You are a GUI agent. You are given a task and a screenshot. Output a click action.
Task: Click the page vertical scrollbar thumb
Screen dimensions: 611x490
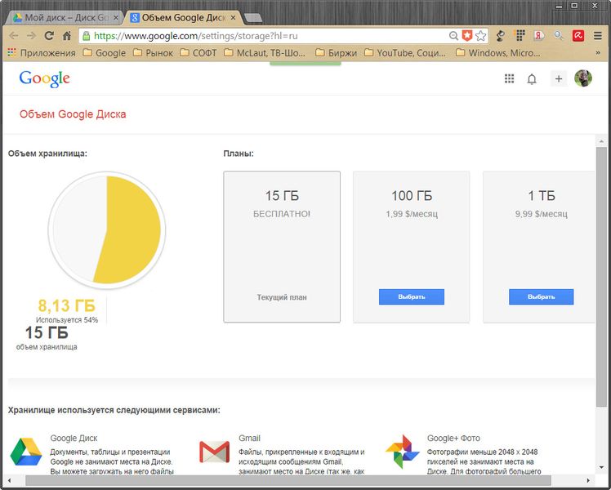pyautogui.click(x=601, y=277)
